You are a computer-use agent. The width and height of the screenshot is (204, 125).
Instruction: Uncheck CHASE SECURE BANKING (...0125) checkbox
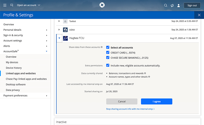(108, 57)
